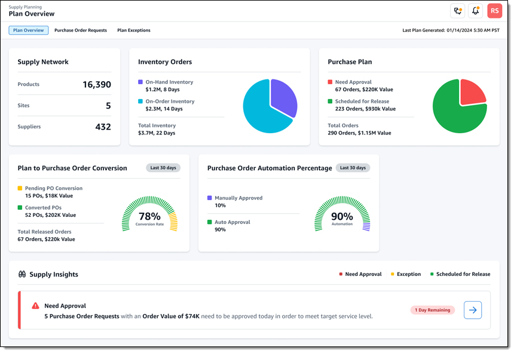Click the Auto Approval 90% value

pos(221,229)
